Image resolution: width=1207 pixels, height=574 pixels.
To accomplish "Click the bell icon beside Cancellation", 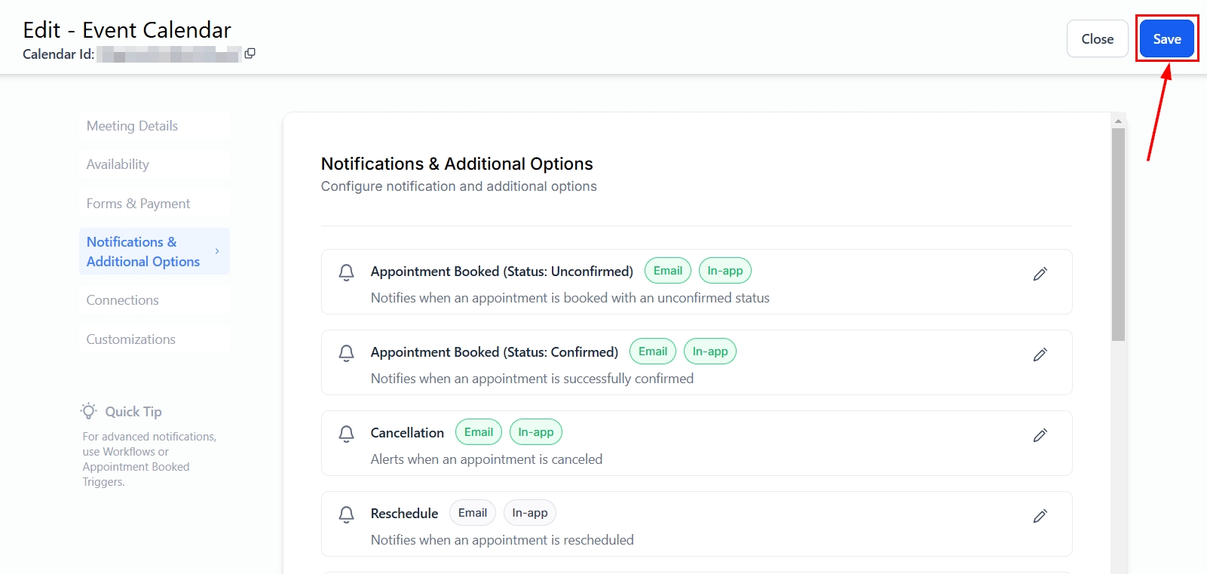I will (346, 434).
